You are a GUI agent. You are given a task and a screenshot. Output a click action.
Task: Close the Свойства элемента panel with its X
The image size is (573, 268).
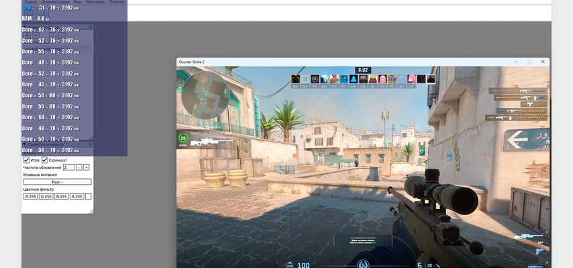click(x=91, y=145)
